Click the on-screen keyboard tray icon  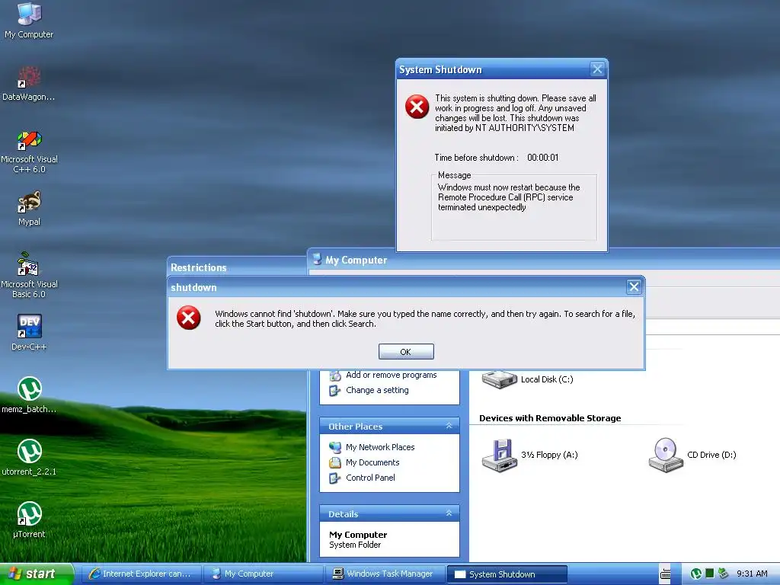pyautogui.click(x=665, y=574)
